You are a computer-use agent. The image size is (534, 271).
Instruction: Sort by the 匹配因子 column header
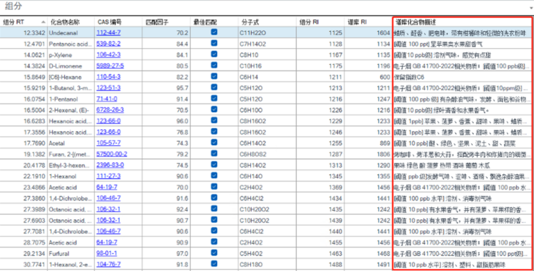pos(166,22)
